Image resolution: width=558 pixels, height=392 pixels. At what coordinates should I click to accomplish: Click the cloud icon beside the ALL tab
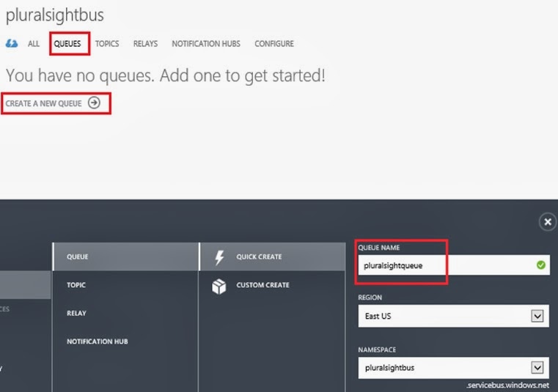pyautogui.click(x=12, y=44)
